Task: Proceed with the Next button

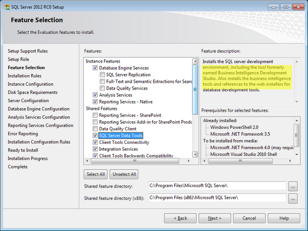Action: point(215,218)
